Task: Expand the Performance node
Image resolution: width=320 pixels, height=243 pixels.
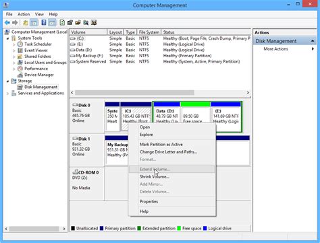Action: (x=14, y=69)
